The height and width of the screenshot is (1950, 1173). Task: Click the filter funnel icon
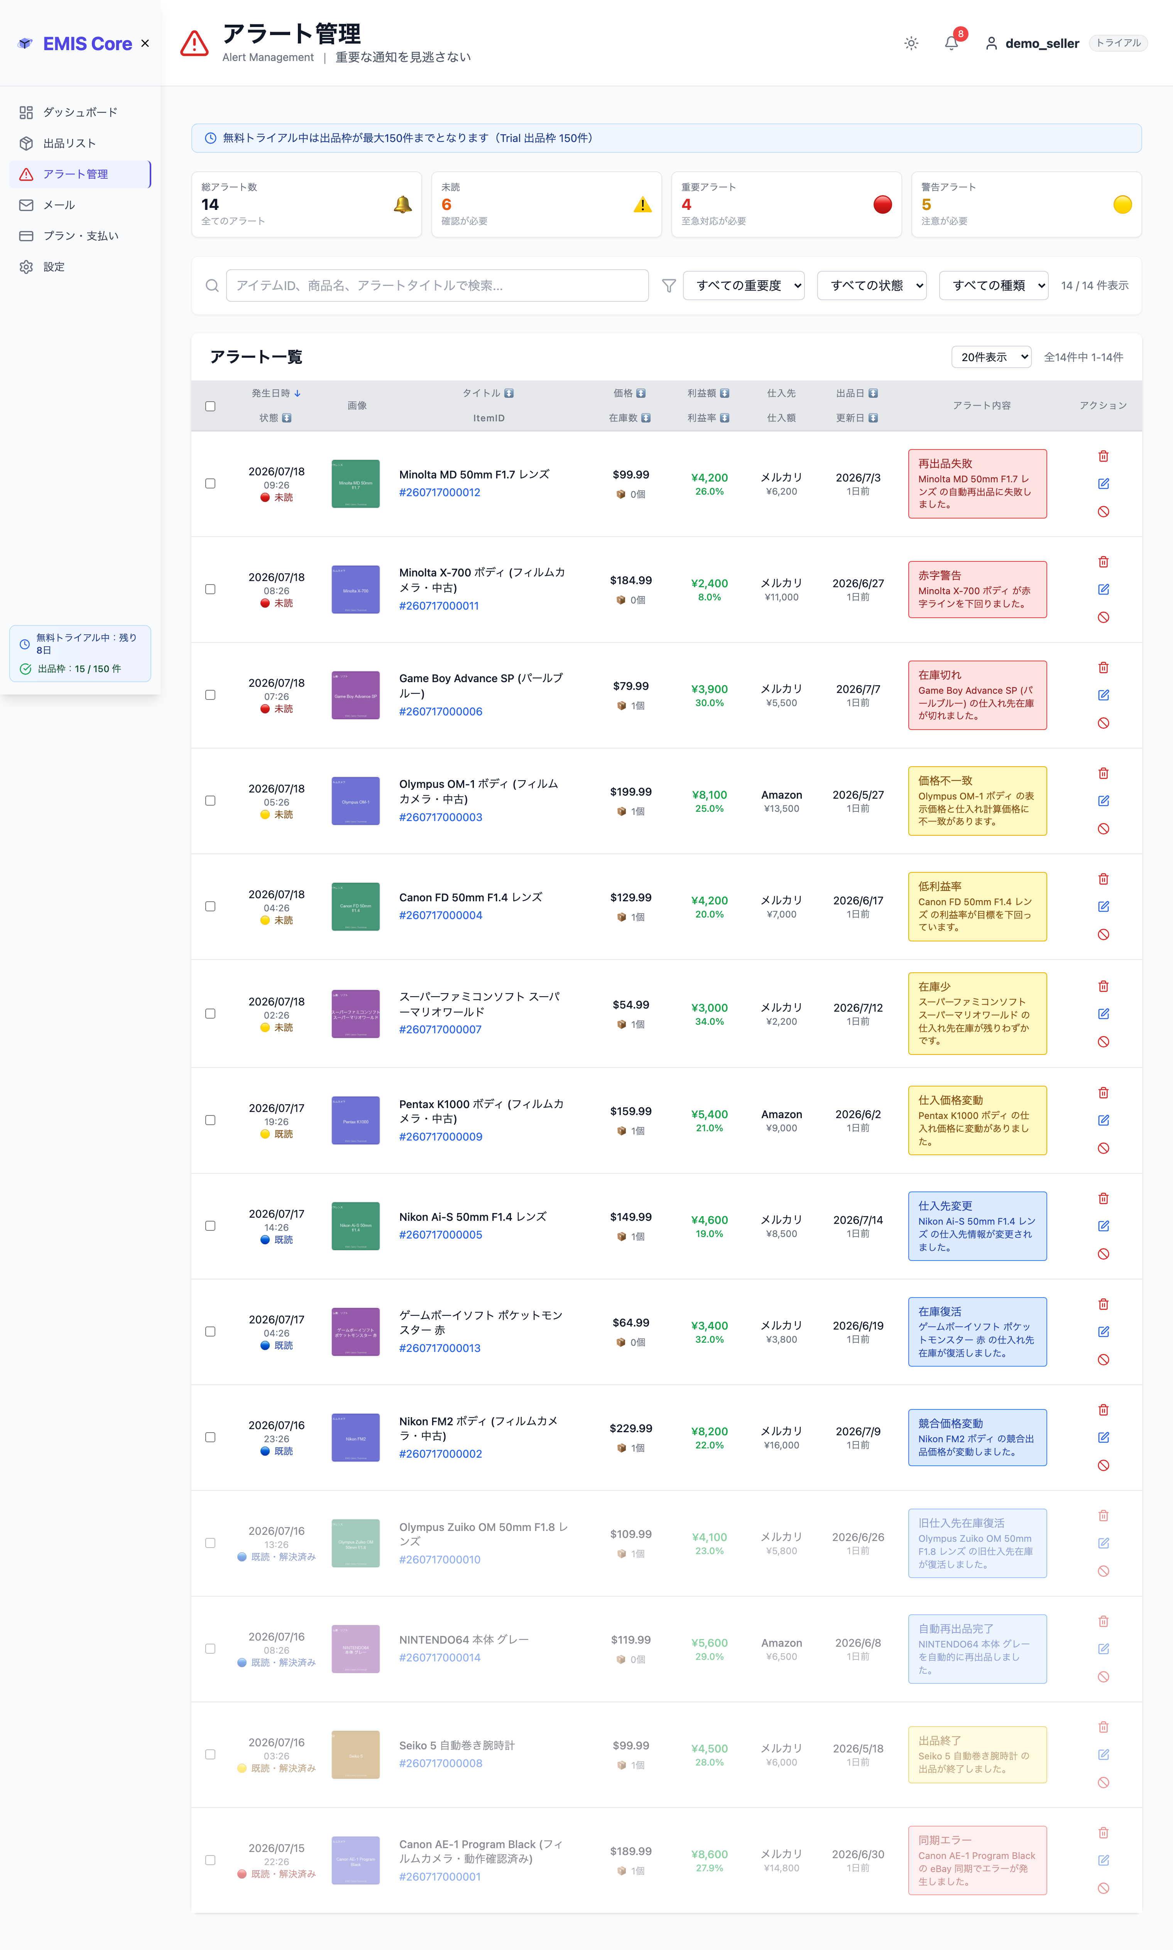(669, 286)
